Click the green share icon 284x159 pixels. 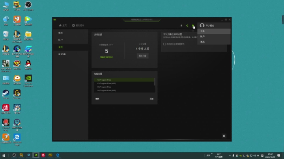187,26
